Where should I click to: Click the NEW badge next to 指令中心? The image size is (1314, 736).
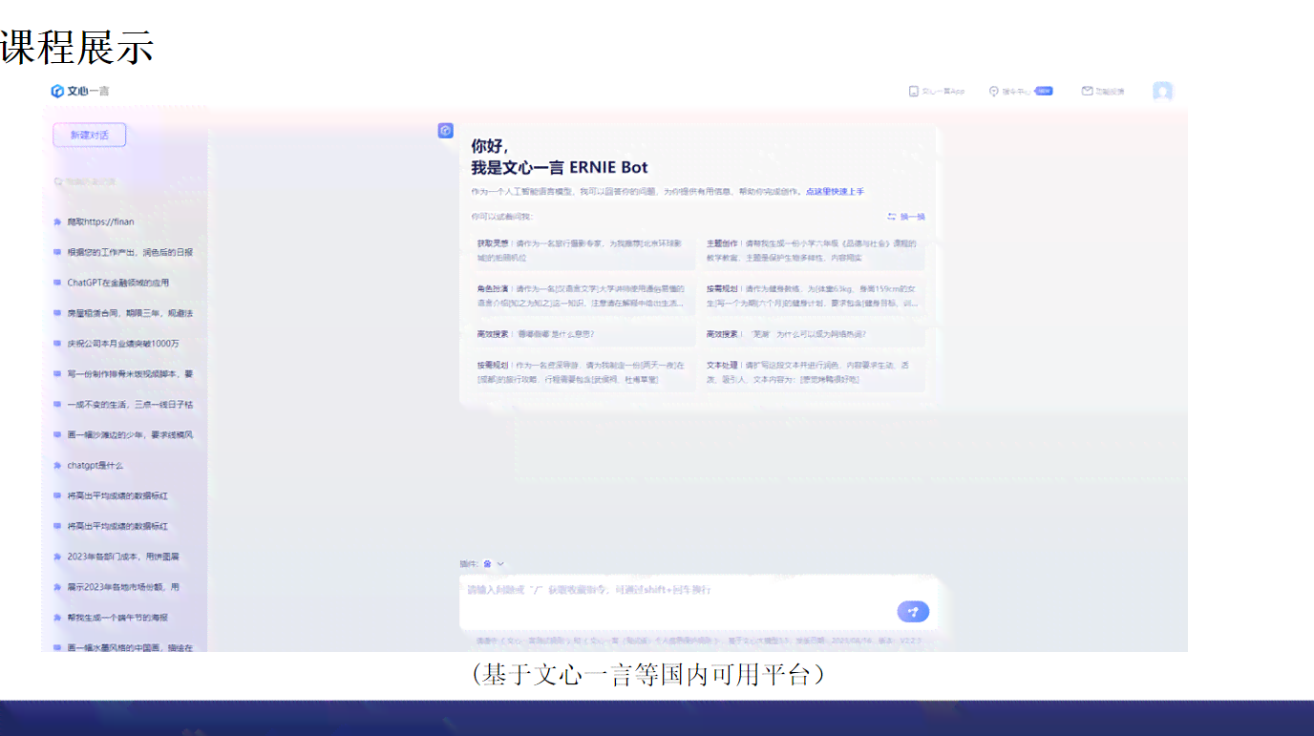click(x=1044, y=92)
